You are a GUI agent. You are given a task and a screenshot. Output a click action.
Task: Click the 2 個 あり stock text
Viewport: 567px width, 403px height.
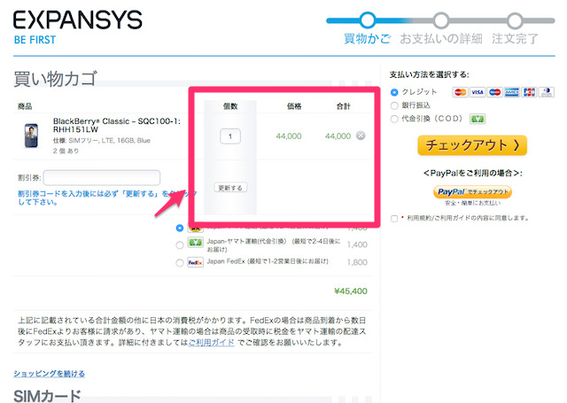[x=66, y=151]
